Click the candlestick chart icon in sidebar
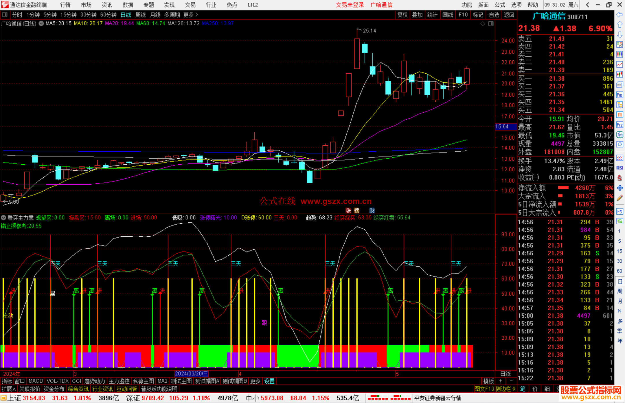The width and height of the screenshot is (625, 403). (620, 74)
